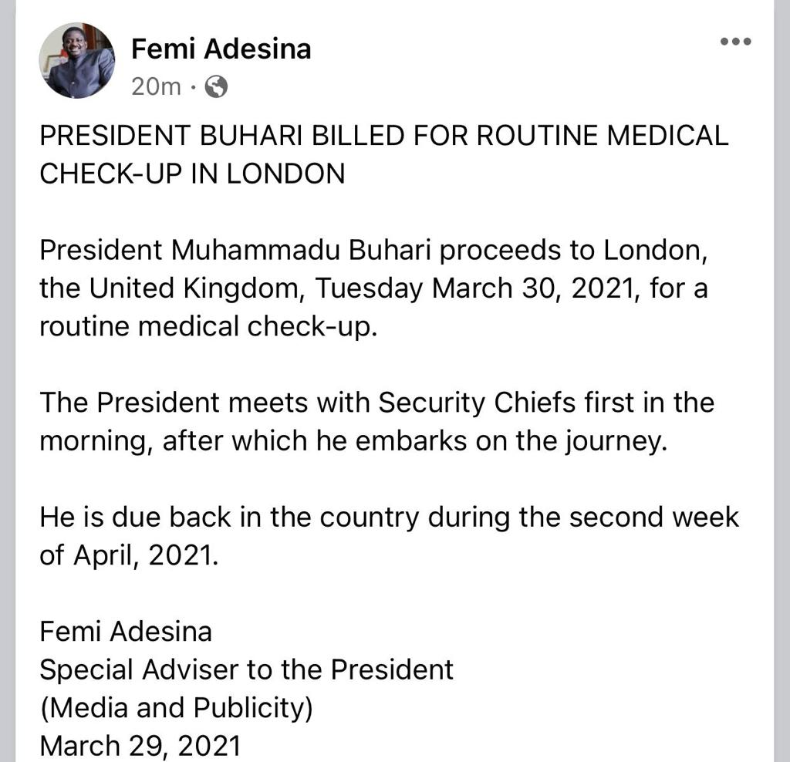Click the line "President Muhammadu Buhari proceeds to London"

click(x=363, y=251)
